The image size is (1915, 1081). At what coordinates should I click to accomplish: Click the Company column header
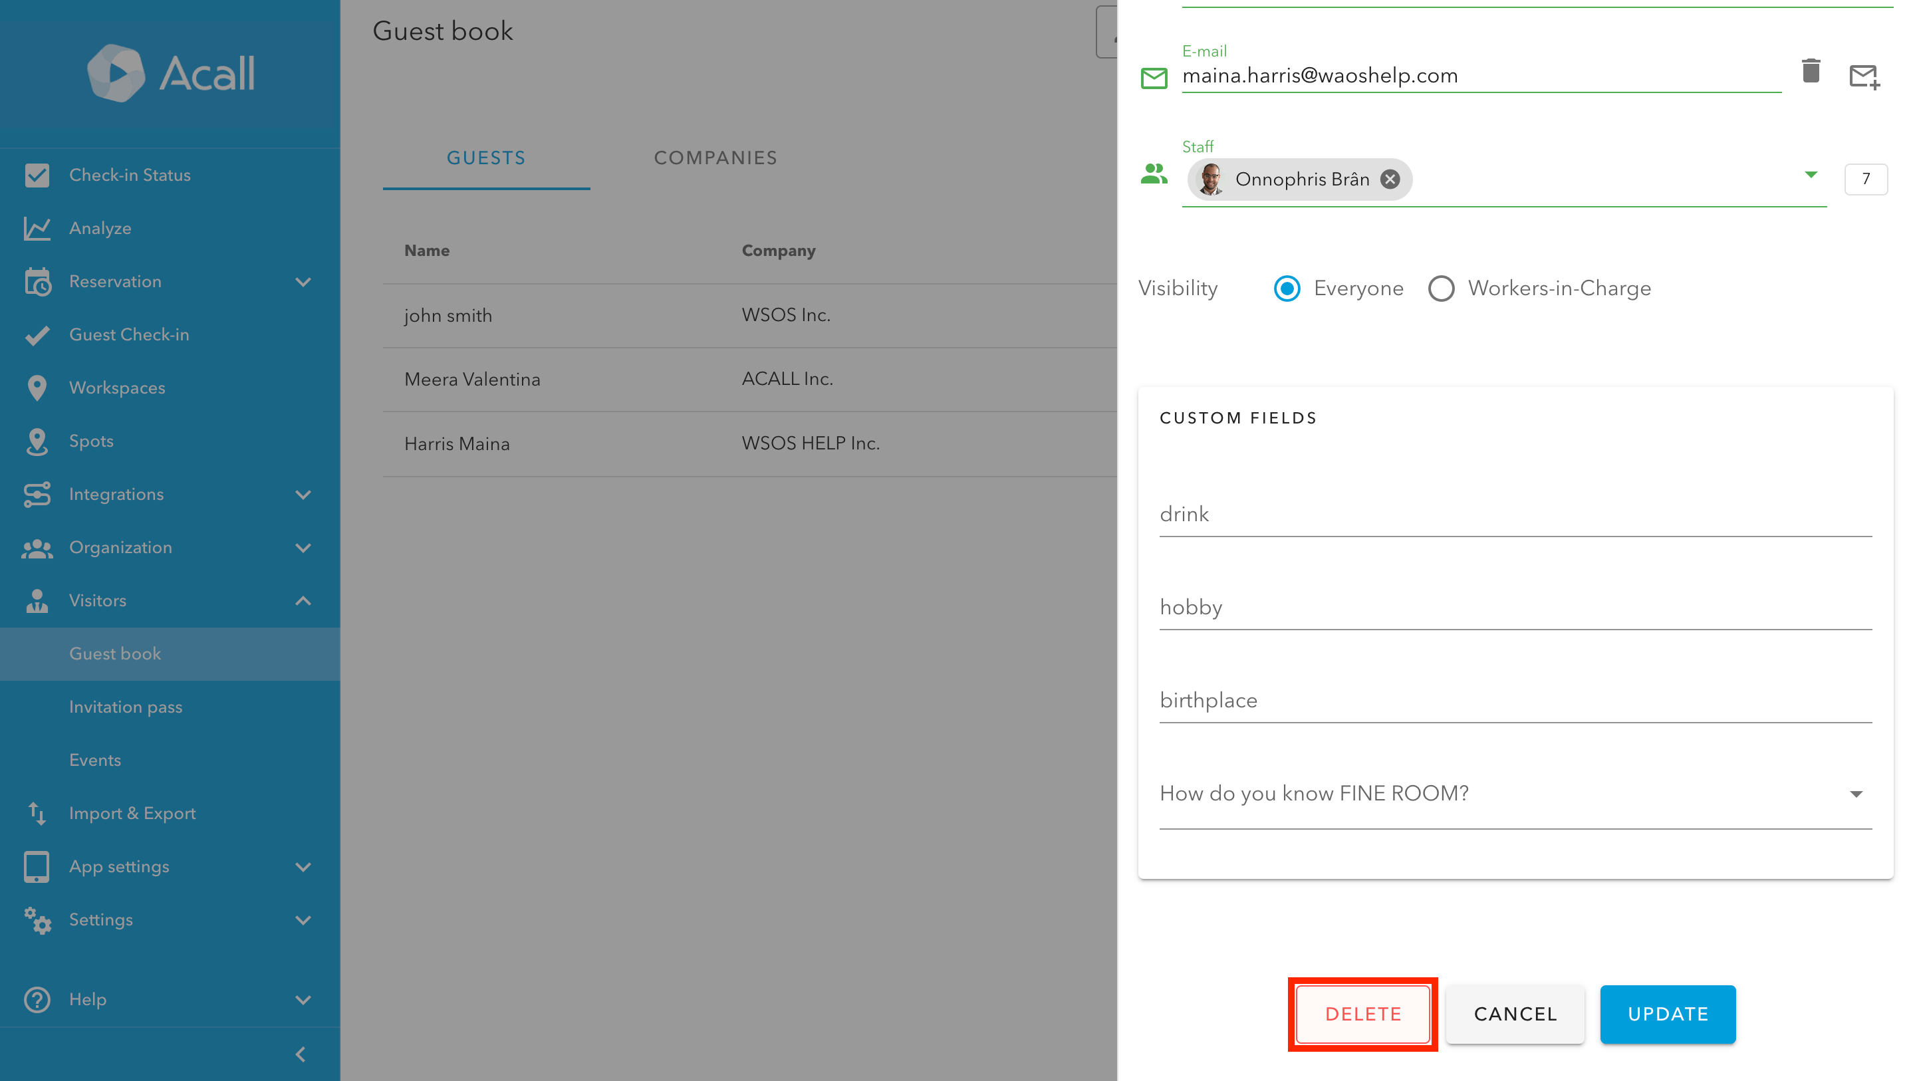click(x=779, y=251)
